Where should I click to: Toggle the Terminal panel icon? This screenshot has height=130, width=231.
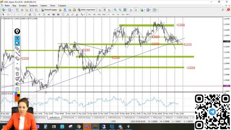pyautogui.click(x=31, y=10)
